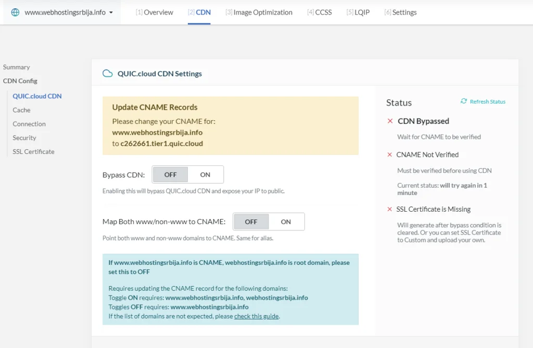Set Bypass CDN to OFF
Screen dimensions: 533x348
(x=170, y=175)
